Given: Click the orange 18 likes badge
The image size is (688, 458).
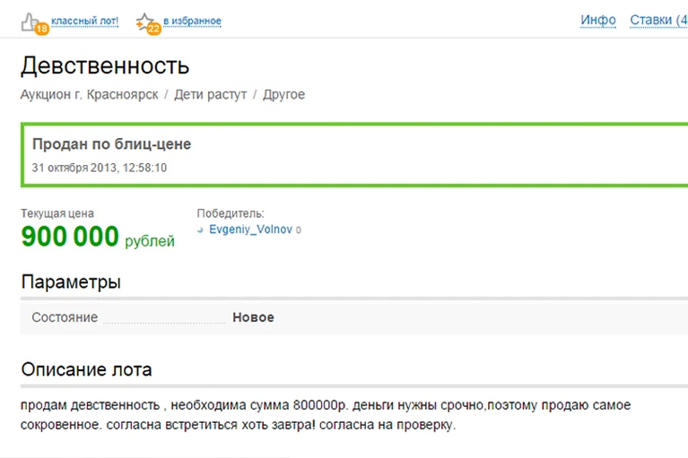Looking at the screenshot, I should click(41, 29).
